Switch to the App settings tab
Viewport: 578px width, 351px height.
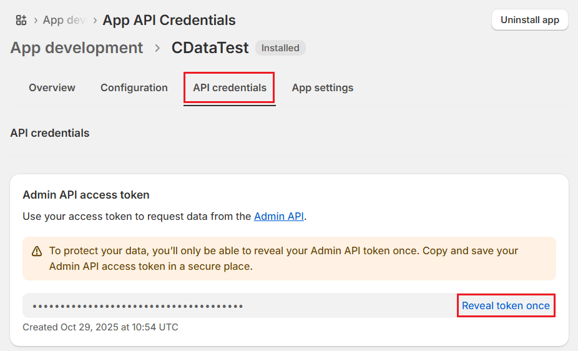(x=323, y=88)
